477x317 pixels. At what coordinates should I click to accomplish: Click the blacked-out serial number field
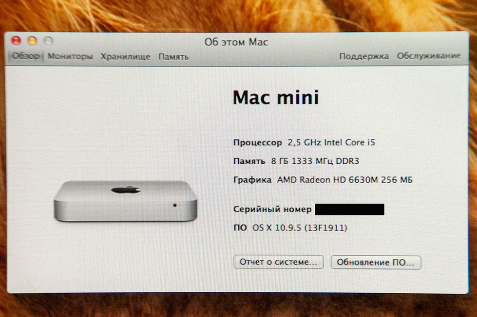tap(349, 210)
